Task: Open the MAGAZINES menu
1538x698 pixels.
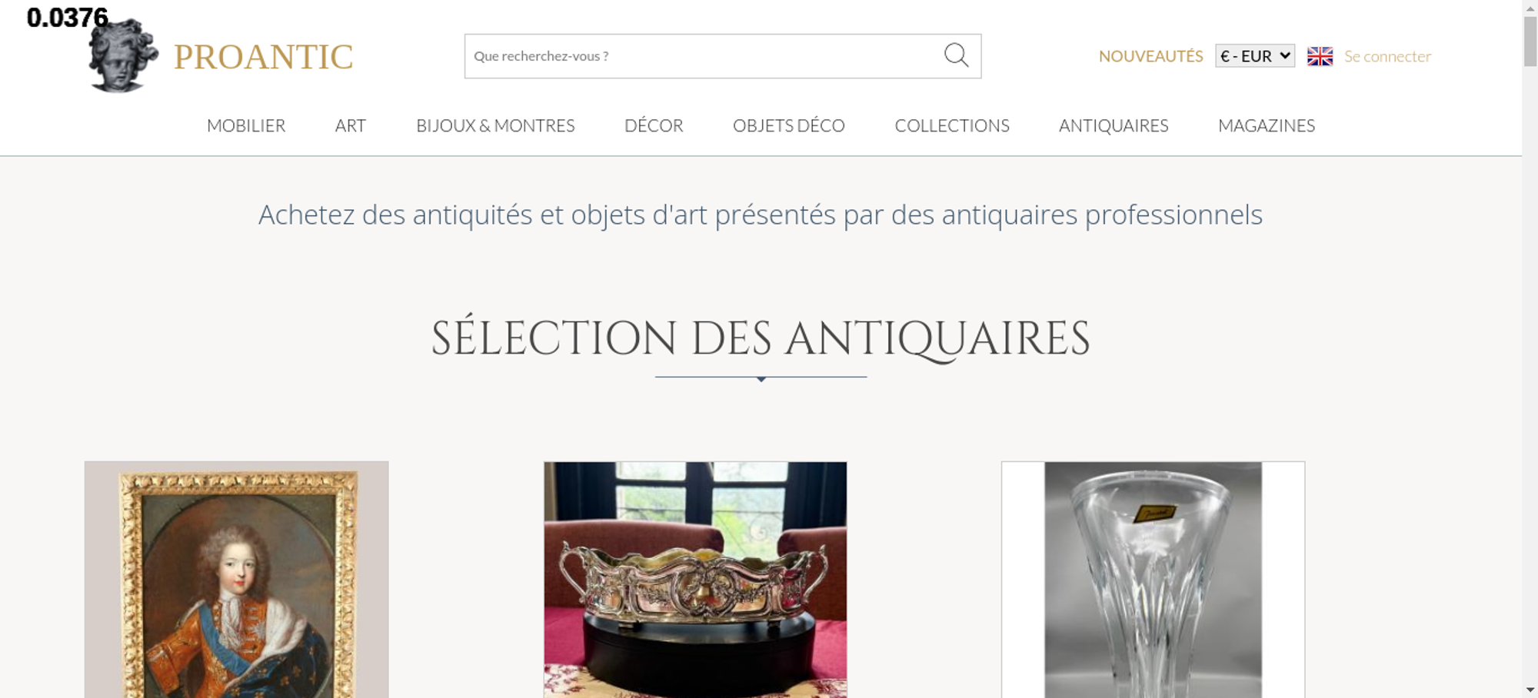Action: (1267, 126)
